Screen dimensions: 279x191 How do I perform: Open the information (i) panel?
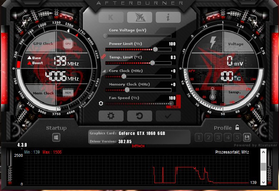tap(168, 17)
